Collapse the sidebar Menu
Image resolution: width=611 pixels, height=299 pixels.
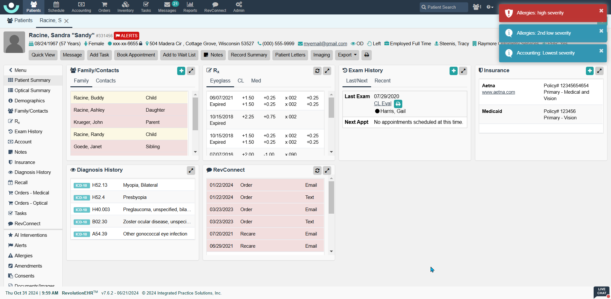click(18, 70)
